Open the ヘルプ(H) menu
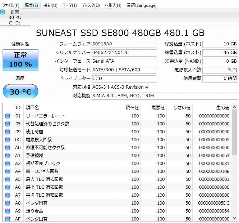The image size is (239, 223). 113,5
